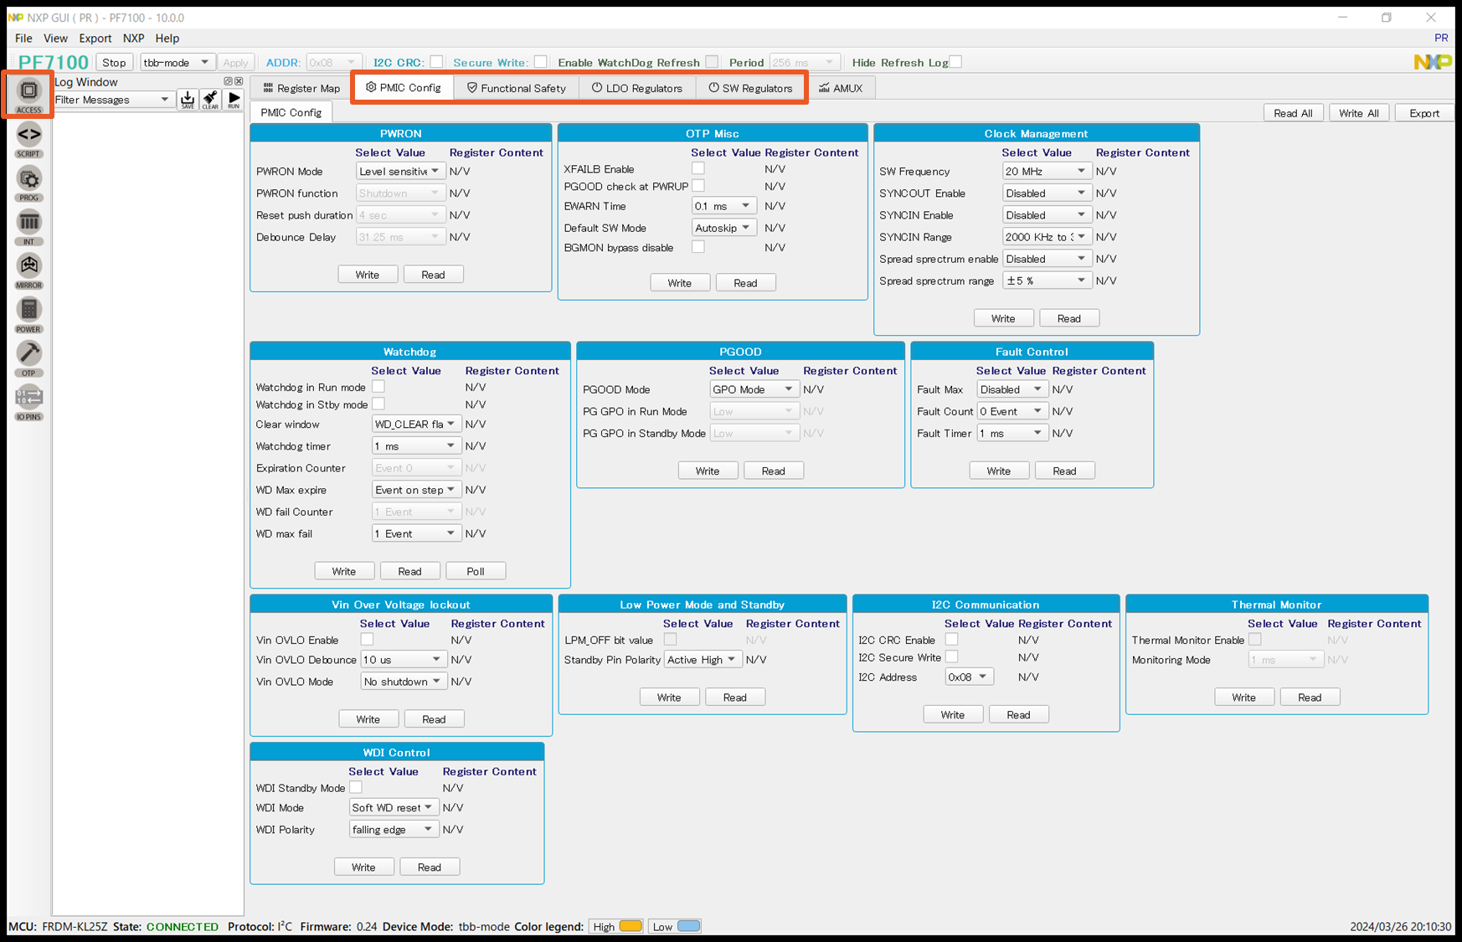
Task: Expand the WDI Polarity dropdown
Action: coord(393,830)
